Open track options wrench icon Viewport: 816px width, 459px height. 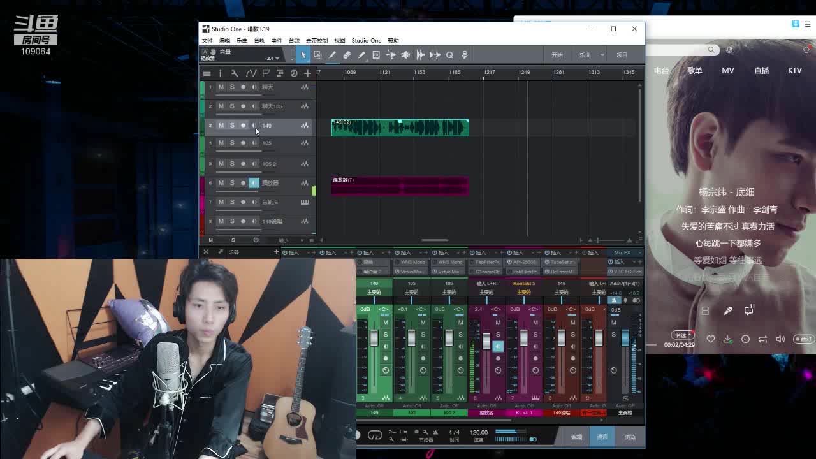235,73
